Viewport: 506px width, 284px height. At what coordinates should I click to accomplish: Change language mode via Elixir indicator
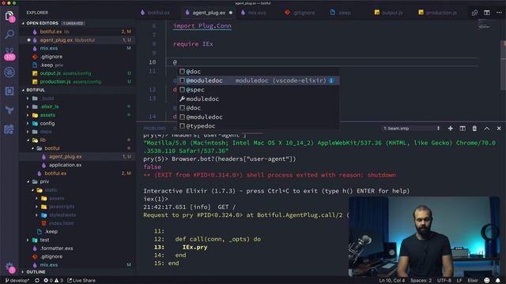point(473,281)
